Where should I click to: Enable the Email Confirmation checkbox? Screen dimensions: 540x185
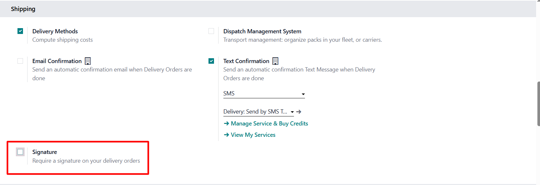click(x=20, y=61)
